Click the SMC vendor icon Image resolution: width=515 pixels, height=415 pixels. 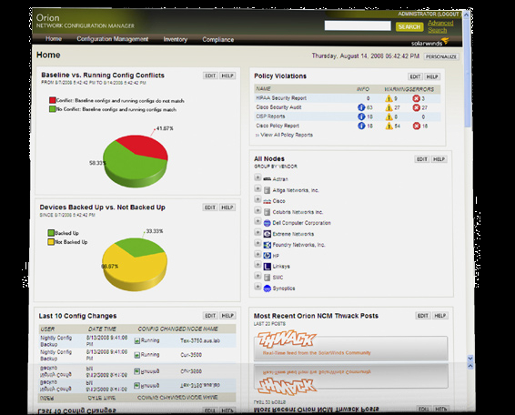(x=267, y=278)
